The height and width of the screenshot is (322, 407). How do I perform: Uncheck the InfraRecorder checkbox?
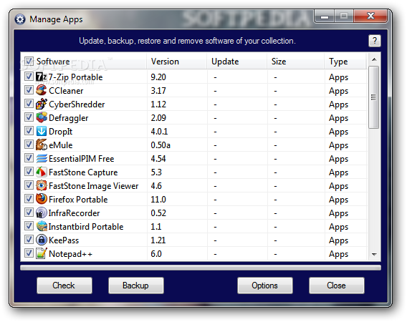coord(29,213)
